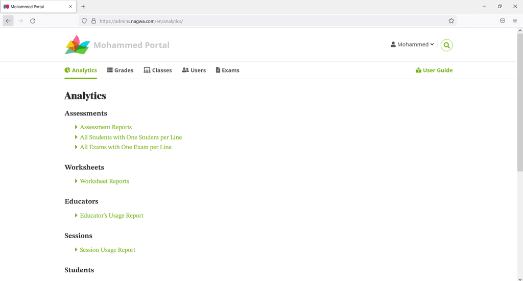
Task: Click the green search magnifier icon
Action: [446, 45]
